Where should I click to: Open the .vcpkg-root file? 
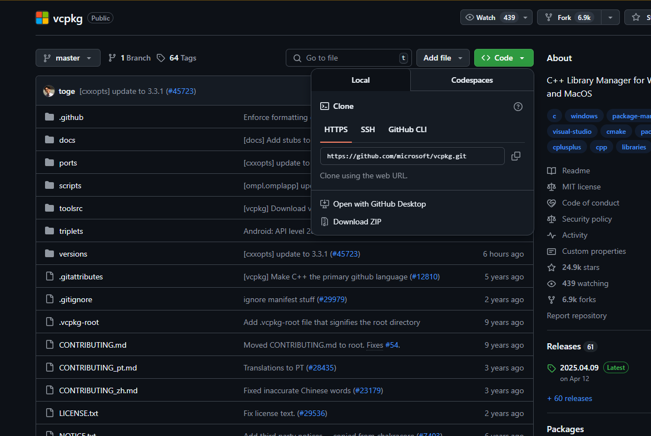pos(79,322)
